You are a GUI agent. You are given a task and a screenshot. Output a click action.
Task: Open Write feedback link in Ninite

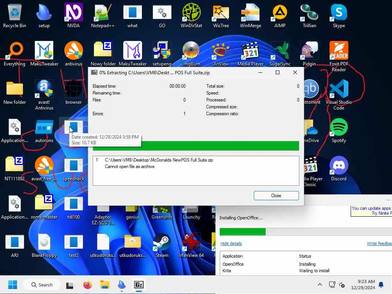tap(379, 243)
